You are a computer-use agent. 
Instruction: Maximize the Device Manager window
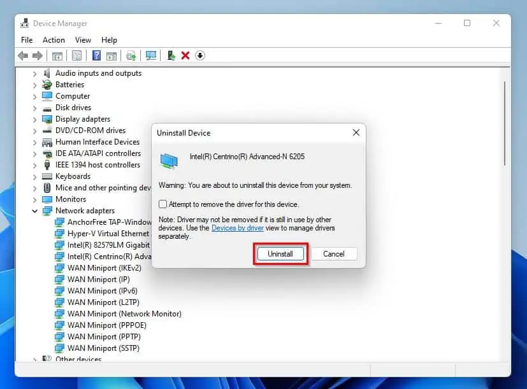[467, 23]
